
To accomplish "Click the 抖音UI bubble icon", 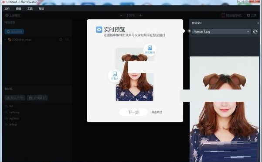I will click(x=115, y=76).
